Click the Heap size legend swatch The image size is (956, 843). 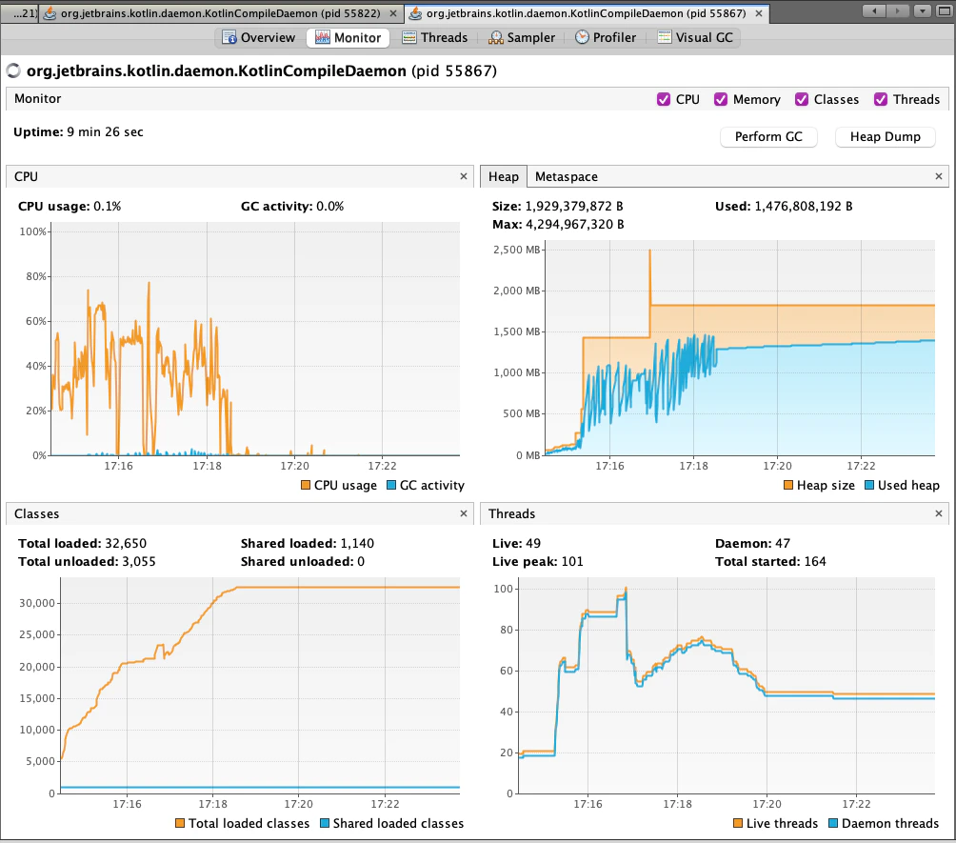click(788, 486)
